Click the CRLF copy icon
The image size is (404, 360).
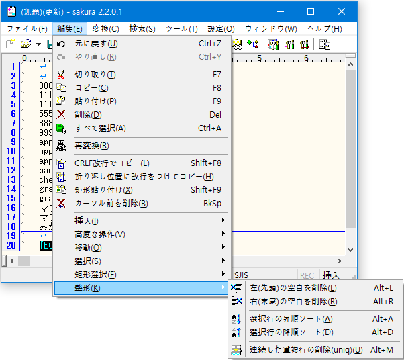tap(61, 163)
